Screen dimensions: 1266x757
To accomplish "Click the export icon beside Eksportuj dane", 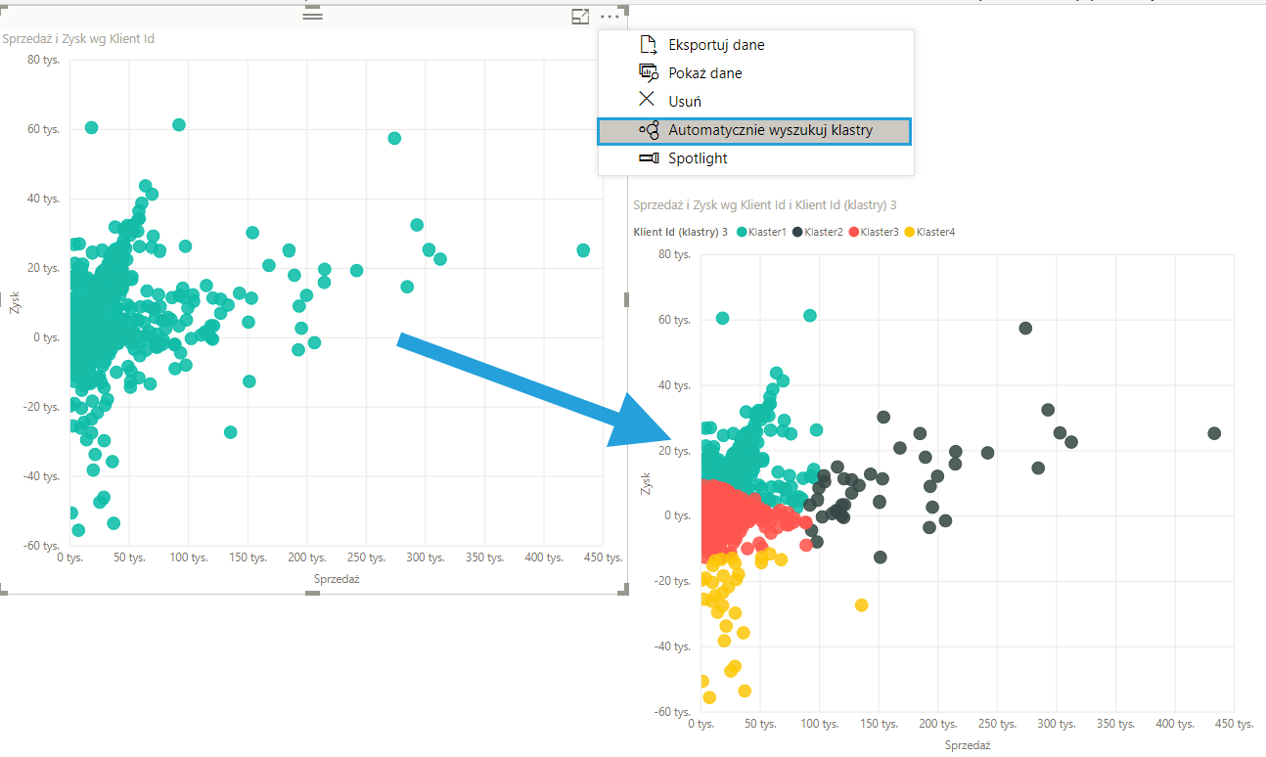I will 647,45.
